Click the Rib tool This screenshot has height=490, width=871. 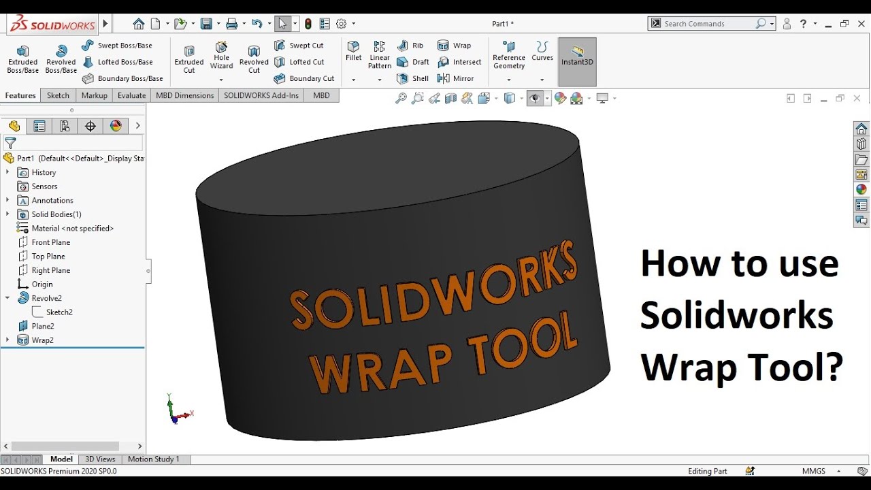coord(410,46)
